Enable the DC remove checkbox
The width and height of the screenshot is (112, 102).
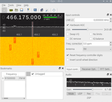click(x=68, y=39)
